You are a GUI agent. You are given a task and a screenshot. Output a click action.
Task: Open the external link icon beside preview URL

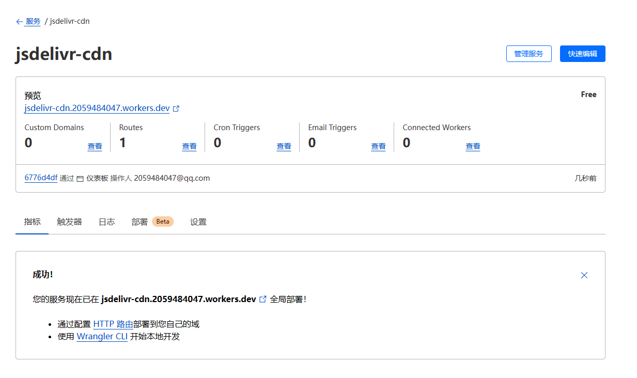pos(176,108)
